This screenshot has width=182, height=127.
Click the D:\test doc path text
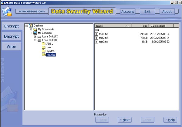coord(100,115)
